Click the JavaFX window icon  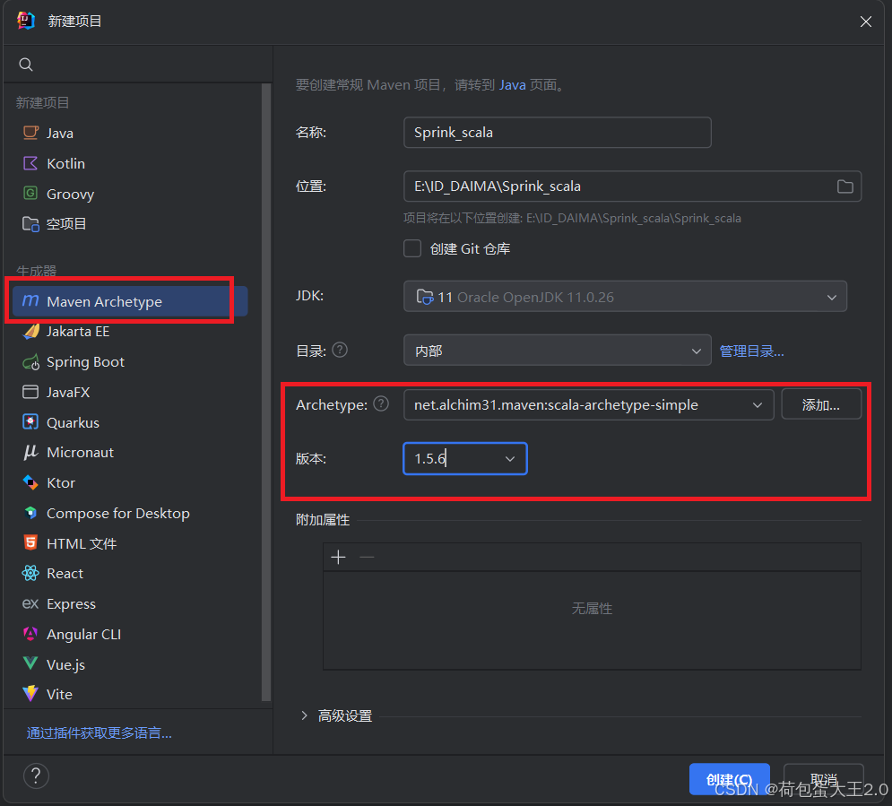tap(30, 392)
